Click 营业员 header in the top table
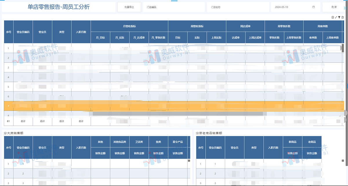The height and width of the screenshot is (186, 348). click(42, 32)
